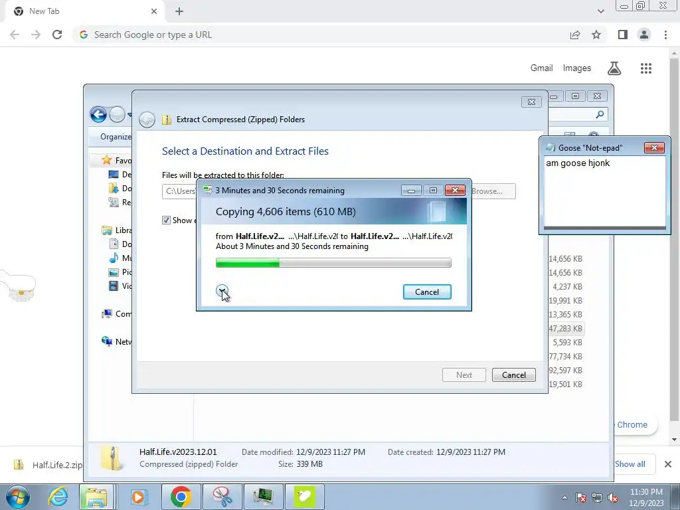This screenshot has height=510, width=680.
Task: Click the share page icon in Chrome
Action: [x=575, y=35]
